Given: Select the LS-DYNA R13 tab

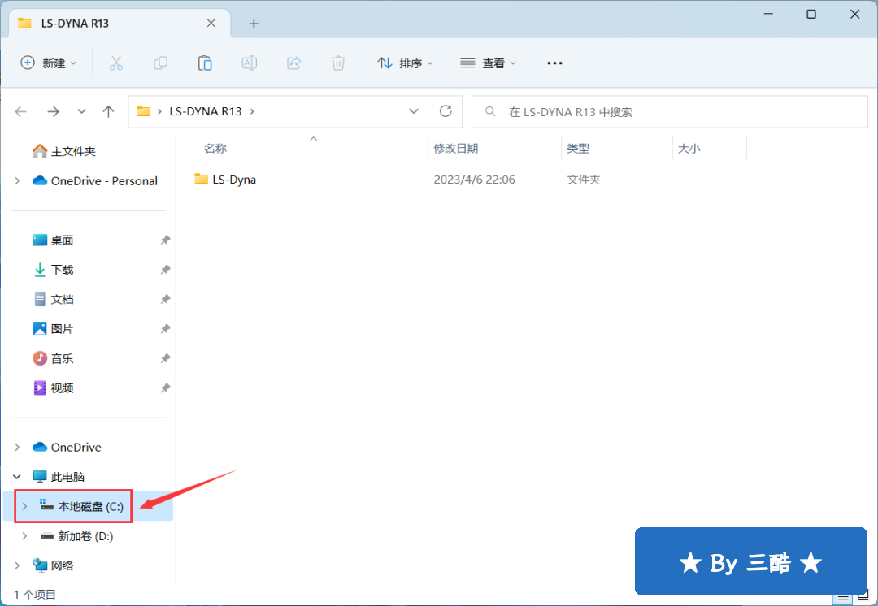Looking at the screenshot, I should click(x=118, y=24).
